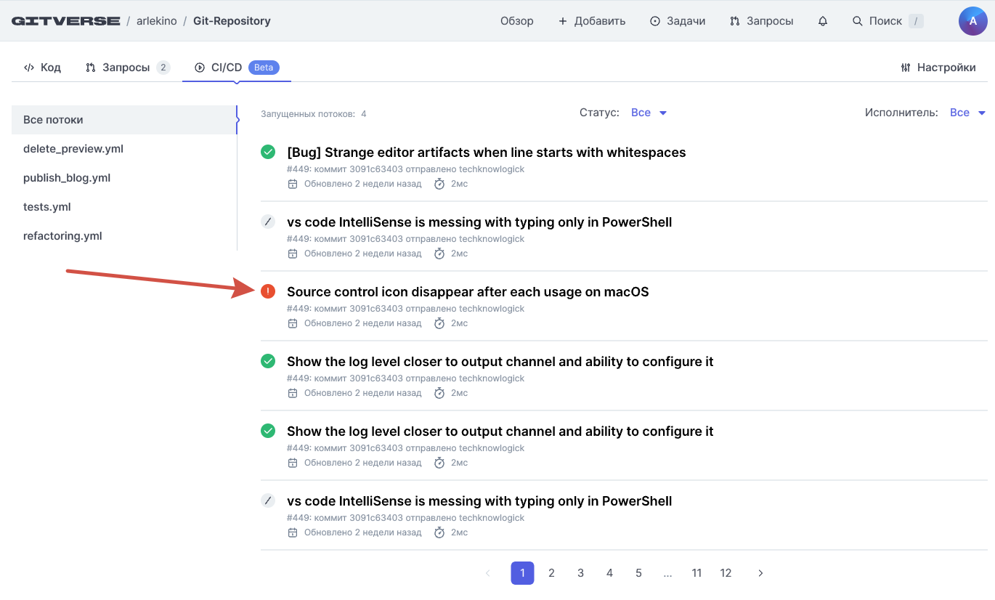The height and width of the screenshot is (600, 995).
Task: Switch to the Код tab
Action: pos(42,68)
